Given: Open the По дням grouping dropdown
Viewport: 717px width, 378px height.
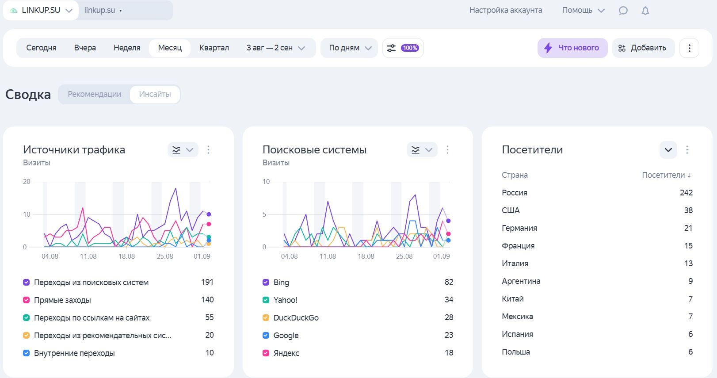Looking at the screenshot, I should 350,48.
